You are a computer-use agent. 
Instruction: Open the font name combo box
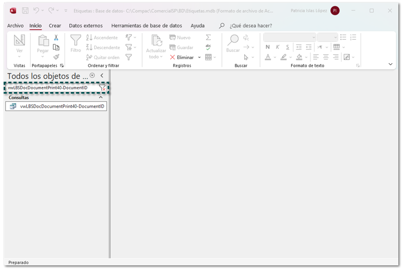point(289,37)
